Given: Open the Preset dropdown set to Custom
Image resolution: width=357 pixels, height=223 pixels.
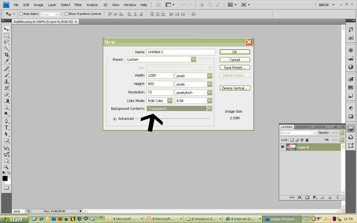Looking at the screenshot, I should 193,59.
